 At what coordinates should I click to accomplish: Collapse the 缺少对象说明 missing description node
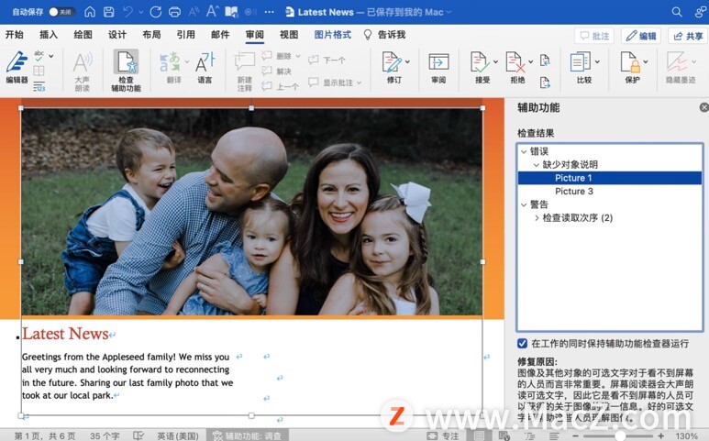[x=537, y=165]
